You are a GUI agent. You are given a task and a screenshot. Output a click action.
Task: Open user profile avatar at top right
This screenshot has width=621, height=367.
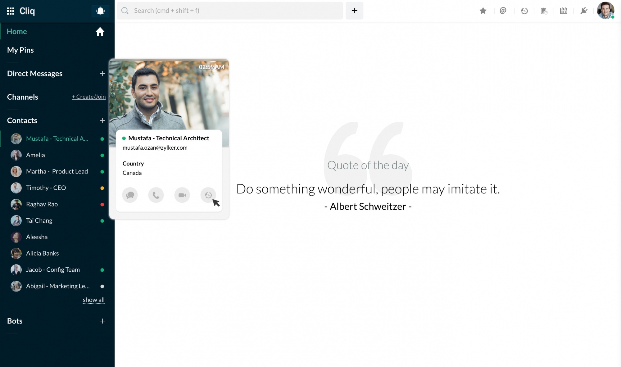click(x=605, y=11)
